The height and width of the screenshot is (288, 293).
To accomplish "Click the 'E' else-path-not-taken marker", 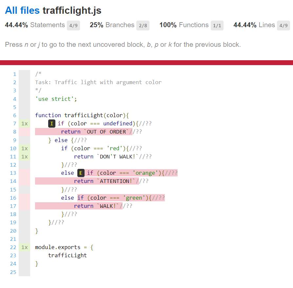I will tap(81, 173).
